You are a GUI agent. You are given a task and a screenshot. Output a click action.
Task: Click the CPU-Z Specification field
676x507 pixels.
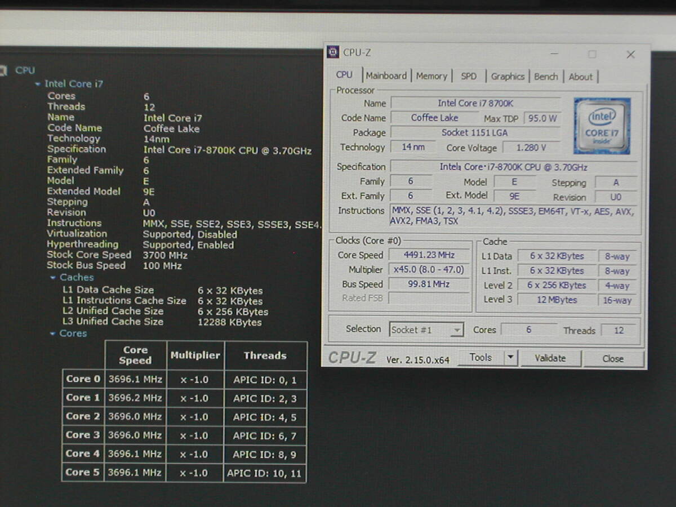[x=514, y=167]
